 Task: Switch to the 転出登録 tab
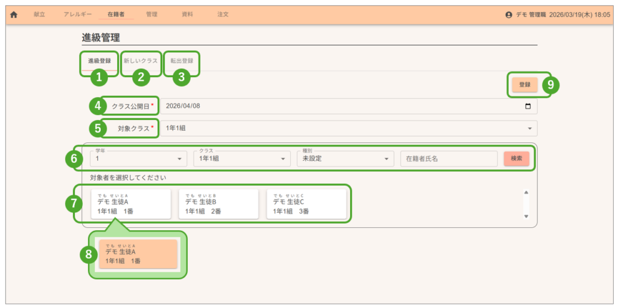[181, 61]
